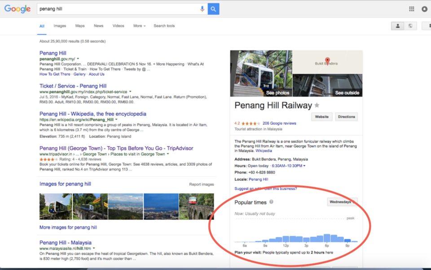Screen dimensions: 431x270
Task: Expand the ticket-service URL options arrow
Action: point(130,92)
